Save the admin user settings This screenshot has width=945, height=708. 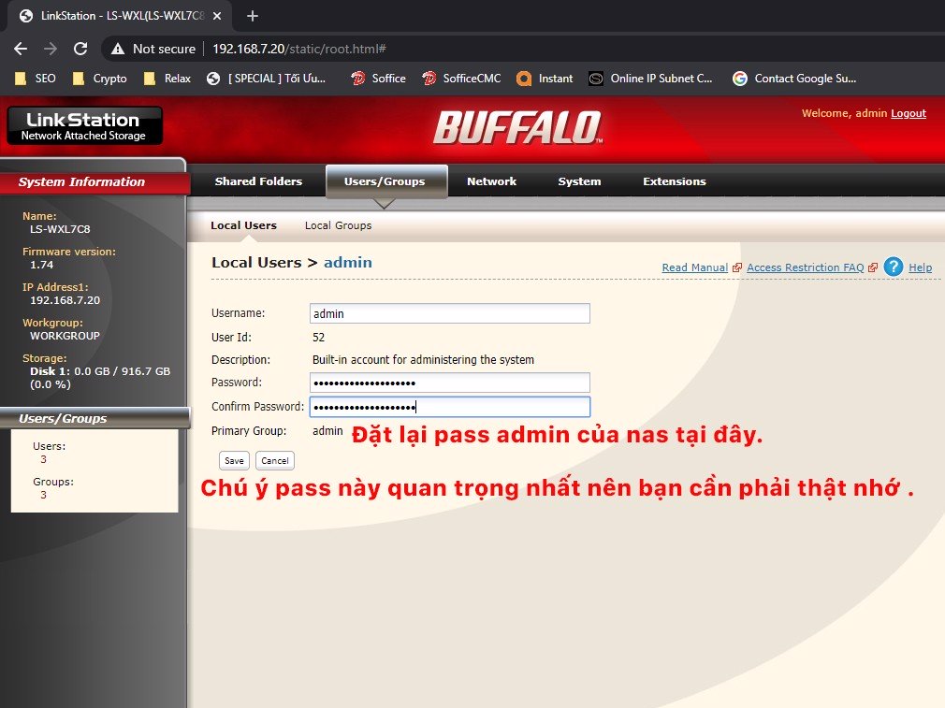coord(234,460)
